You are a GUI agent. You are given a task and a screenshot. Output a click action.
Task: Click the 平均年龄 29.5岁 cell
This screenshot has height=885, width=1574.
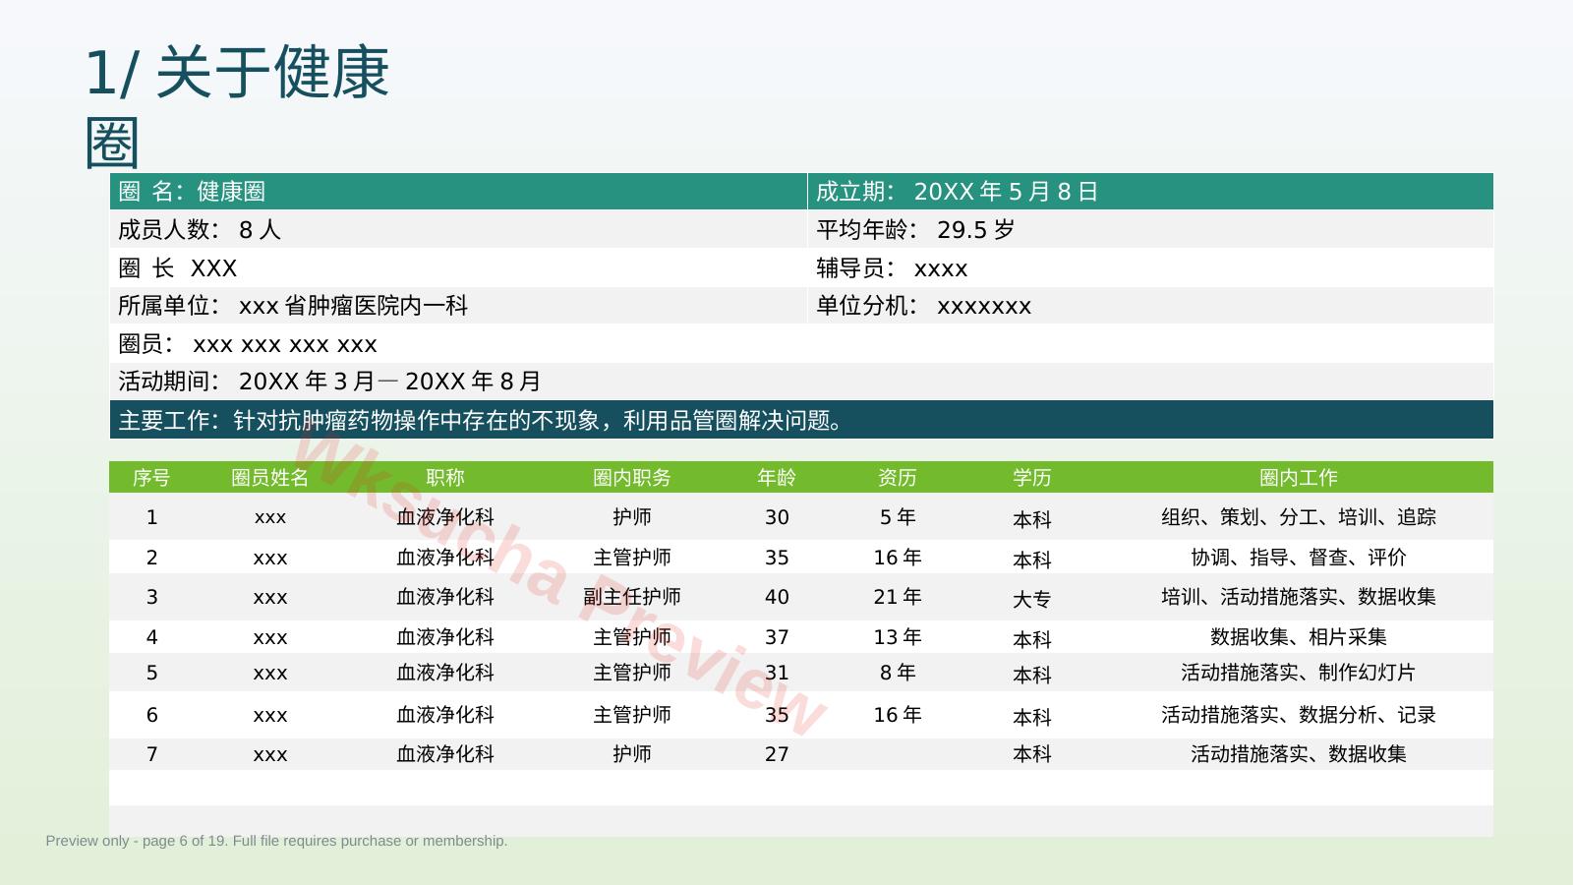[1150, 229]
